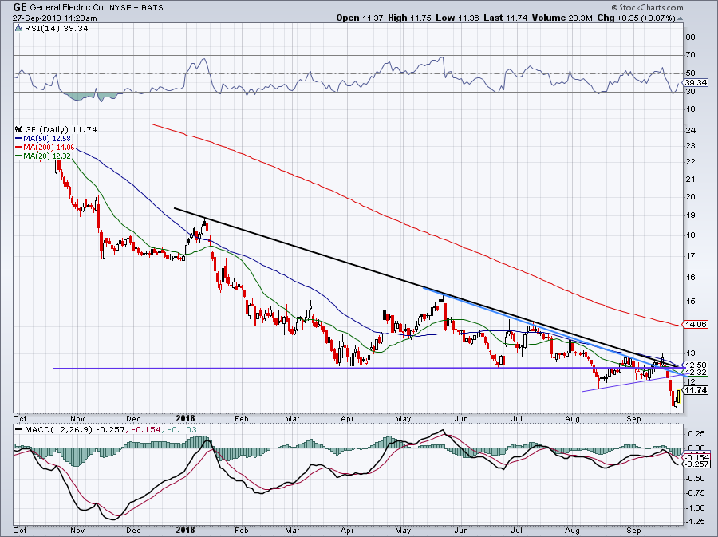The image size is (718, 537).
Task: Click the MA(200) 14.06 legend text
Action: [x=49, y=148]
